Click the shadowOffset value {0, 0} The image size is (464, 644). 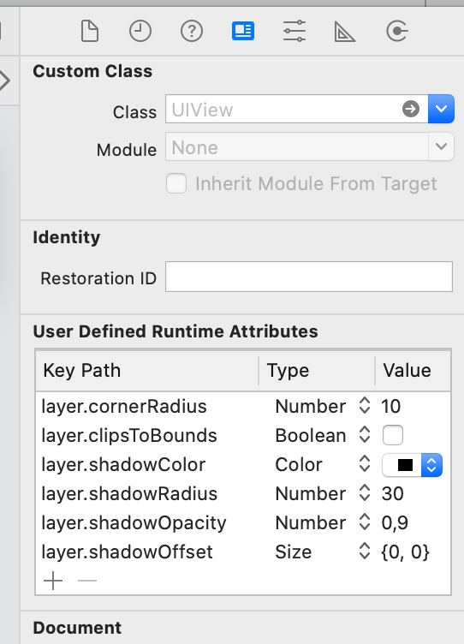click(405, 552)
